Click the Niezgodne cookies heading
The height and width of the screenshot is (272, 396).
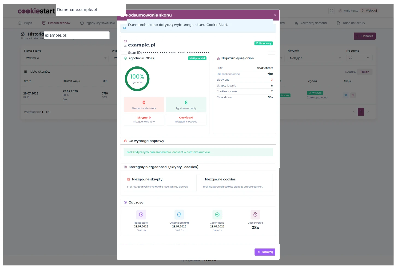click(220, 179)
